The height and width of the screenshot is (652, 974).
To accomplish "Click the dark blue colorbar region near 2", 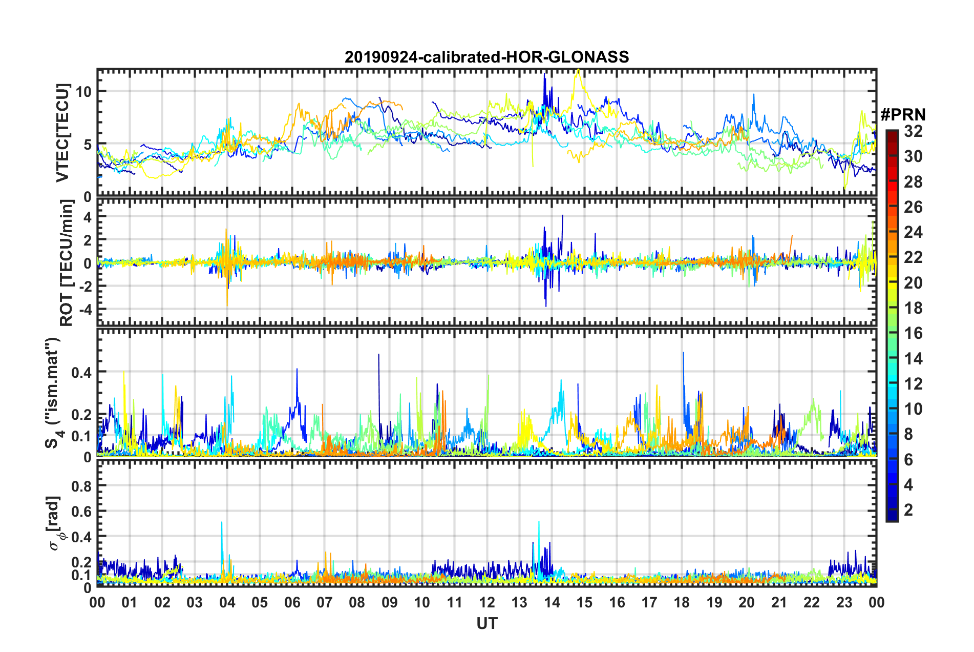I will pyautogui.click(x=892, y=510).
